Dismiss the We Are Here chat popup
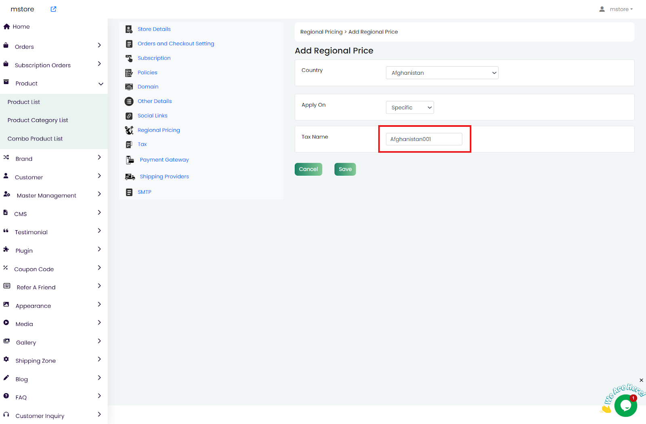The height and width of the screenshot is (424, 646). click(641, 380)
